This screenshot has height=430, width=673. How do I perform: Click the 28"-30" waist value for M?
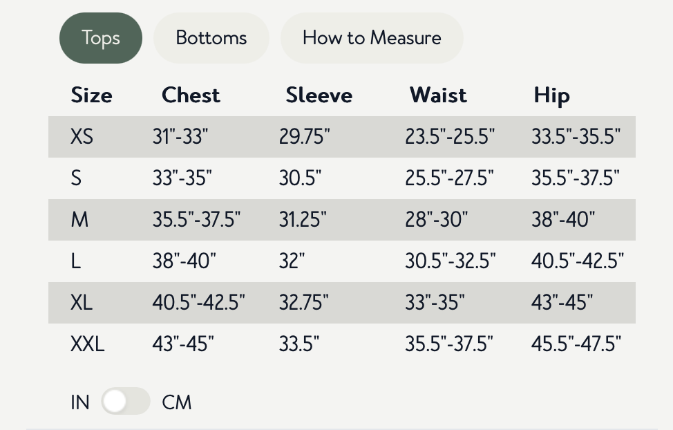point(436,220)
